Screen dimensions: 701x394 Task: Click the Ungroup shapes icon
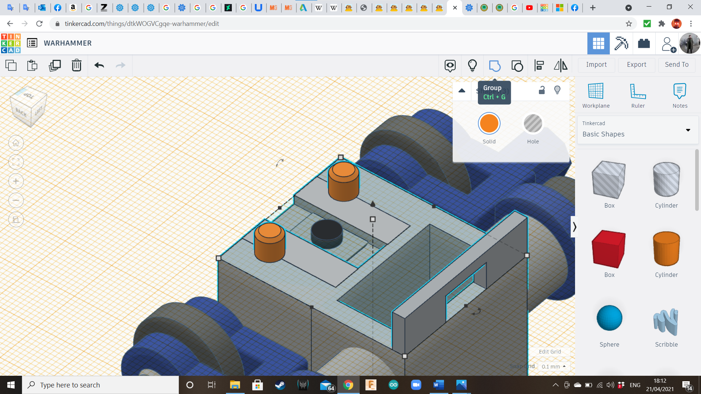517,66
